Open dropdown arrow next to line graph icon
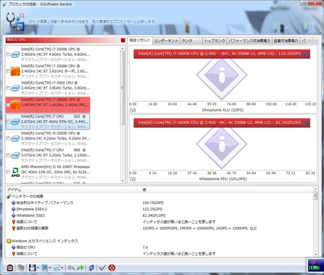This screenshot has width=324, height=275. click(62, 268)
